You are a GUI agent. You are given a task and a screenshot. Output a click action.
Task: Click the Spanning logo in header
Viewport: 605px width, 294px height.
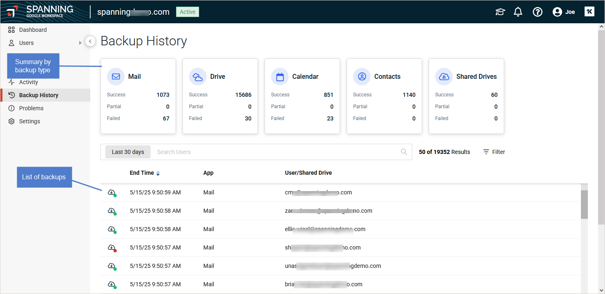(40, 11)
